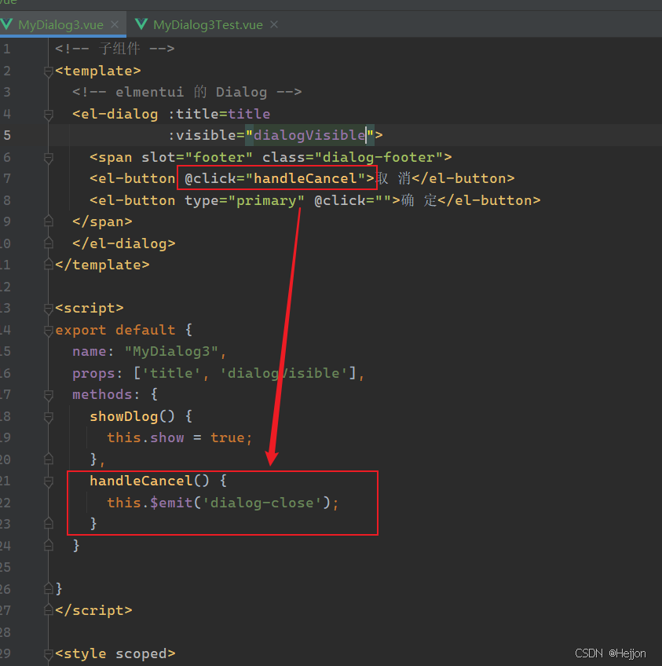Click fold end marker beside </template>
This screenshot has width=662, height=666.
click(49, 265)
